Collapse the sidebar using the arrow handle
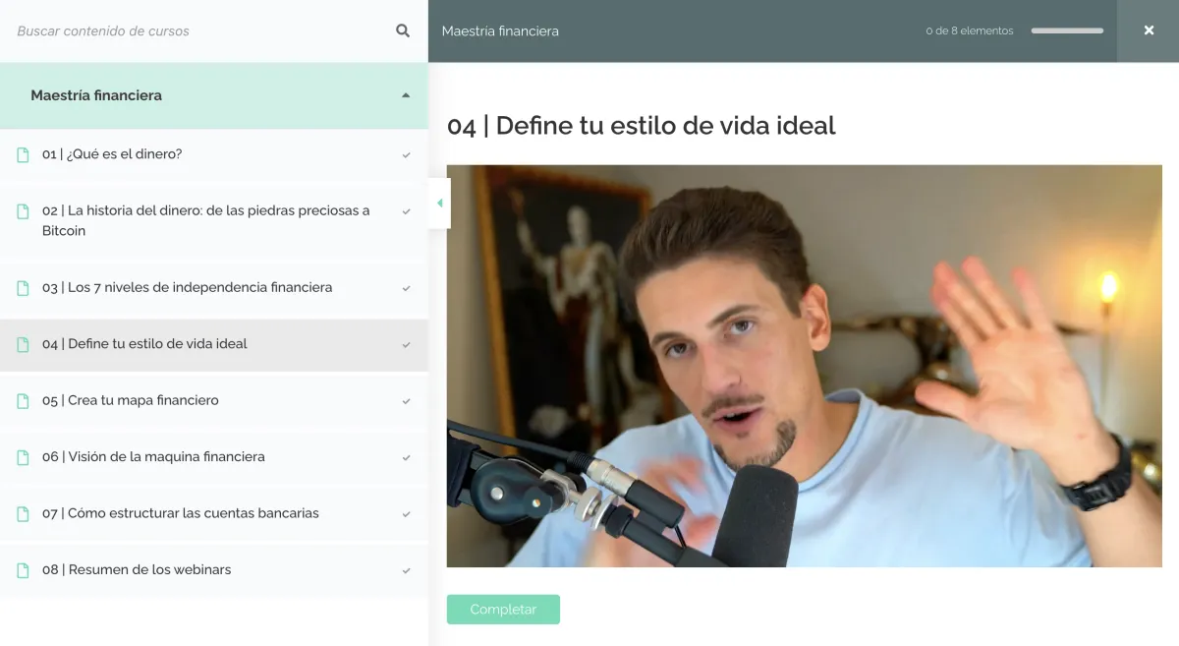 (439, 204)
